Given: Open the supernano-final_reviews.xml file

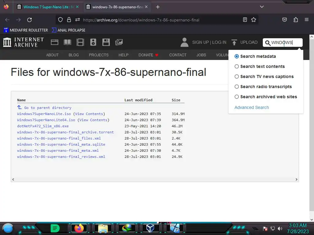Looking at the screenshot, I should (61, 157).
